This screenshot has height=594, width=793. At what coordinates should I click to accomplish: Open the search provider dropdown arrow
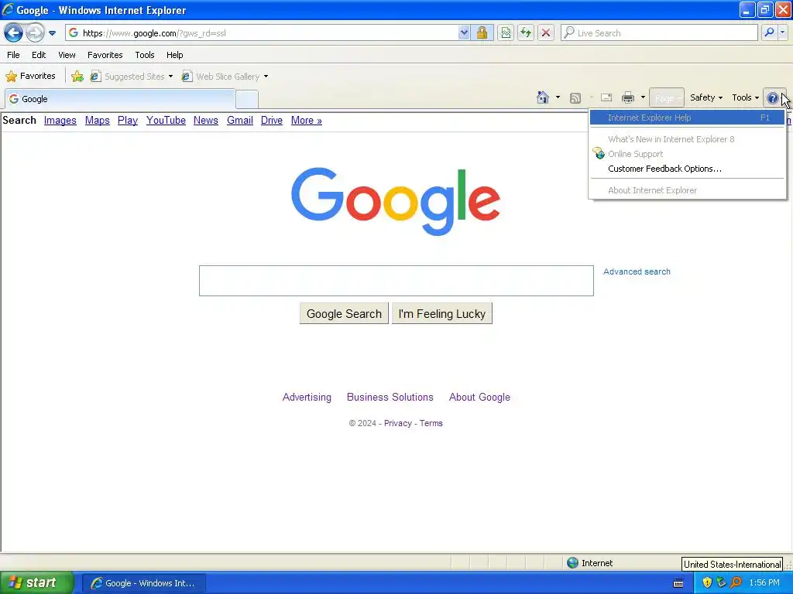783,32
